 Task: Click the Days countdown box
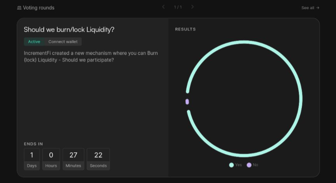pos(32,159)
